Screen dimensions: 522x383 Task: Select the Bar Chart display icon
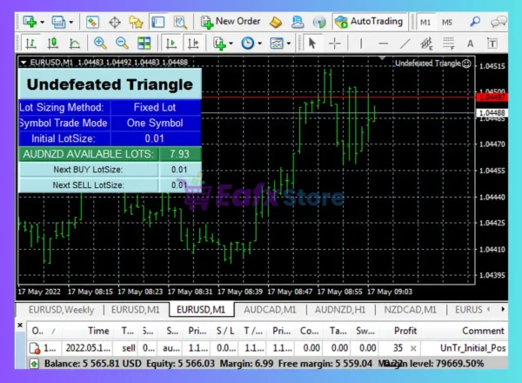click(31, 44)
